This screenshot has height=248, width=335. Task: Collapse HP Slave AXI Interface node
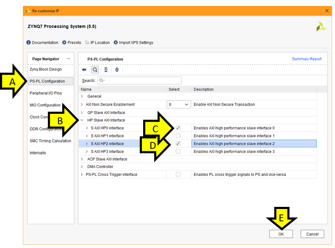82,120
